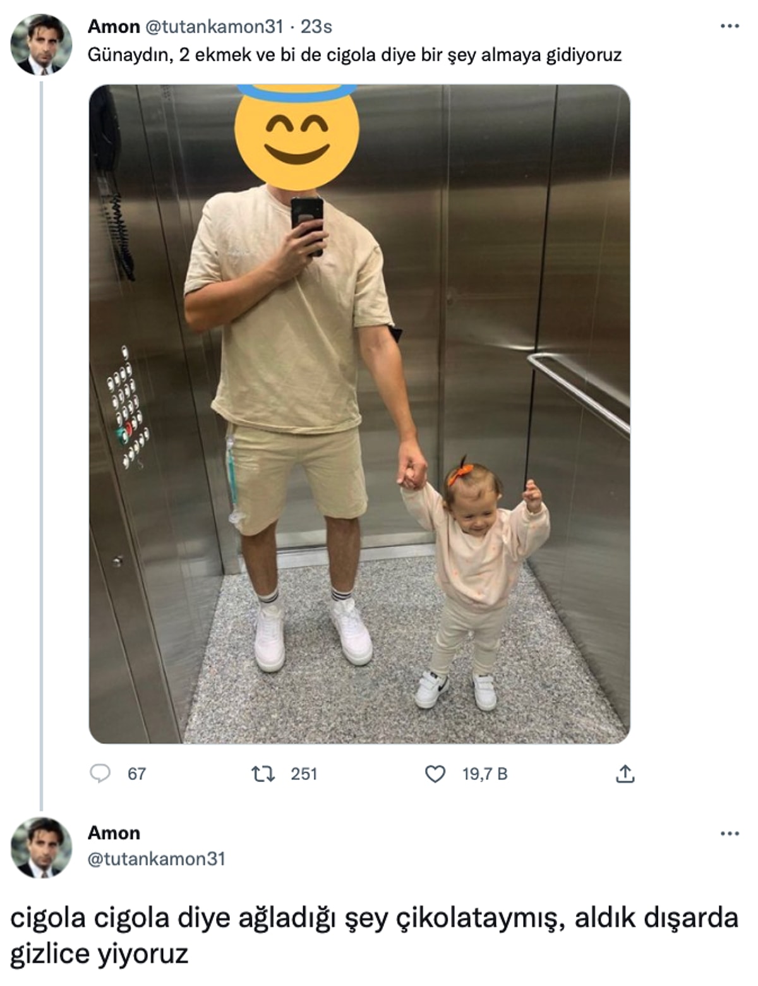Click the reply speech bubble icon
758x986 pixels.
tap(100, 774)
